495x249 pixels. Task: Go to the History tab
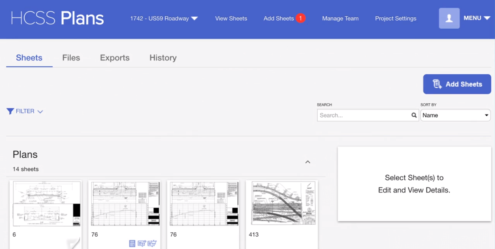pyautogui.click(x=163, y=58)
